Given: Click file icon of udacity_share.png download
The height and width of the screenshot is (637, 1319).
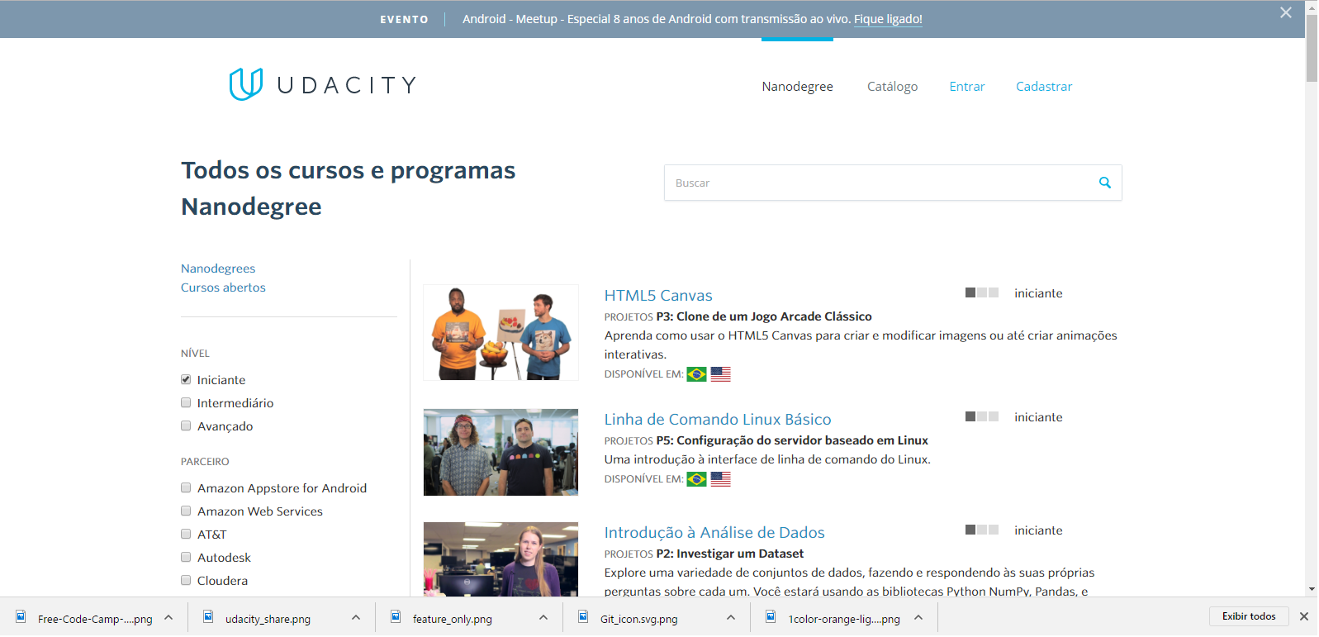Looking at the screenshot, I should (209, 617).
